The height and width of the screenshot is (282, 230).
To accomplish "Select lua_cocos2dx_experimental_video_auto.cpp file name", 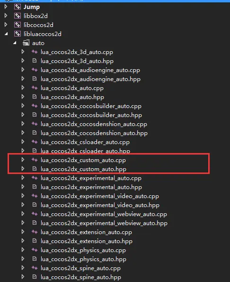I will click(x=100, y=196).
